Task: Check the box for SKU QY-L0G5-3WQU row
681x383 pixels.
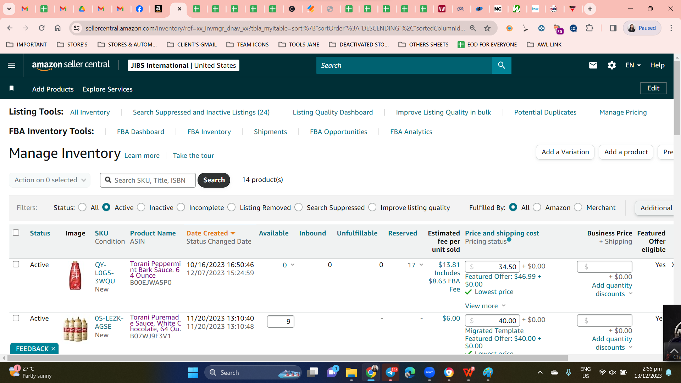Action: (x=16, y=264)
